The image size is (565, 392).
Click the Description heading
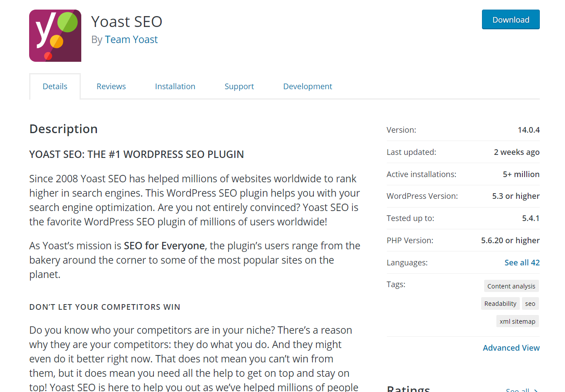[63, 129]
